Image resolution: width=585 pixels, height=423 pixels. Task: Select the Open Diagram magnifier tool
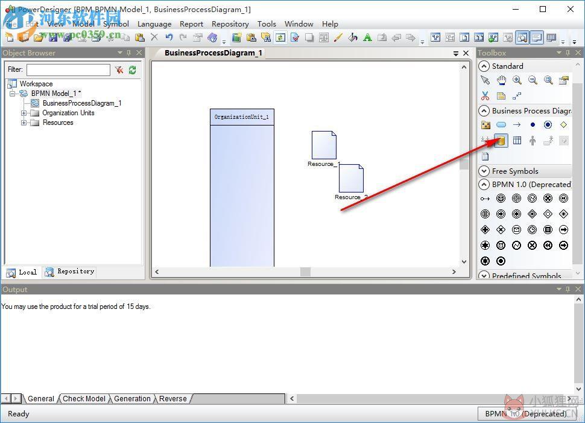[548, 80]
